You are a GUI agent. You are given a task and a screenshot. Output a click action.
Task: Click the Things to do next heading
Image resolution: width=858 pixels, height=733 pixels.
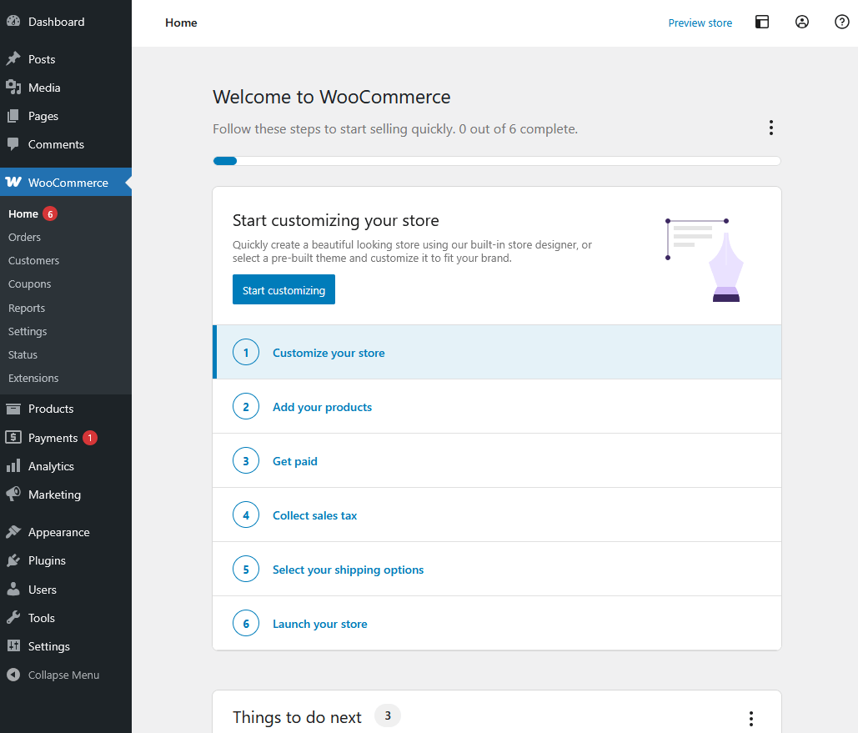pyautogui.click(x=297, y=717)
